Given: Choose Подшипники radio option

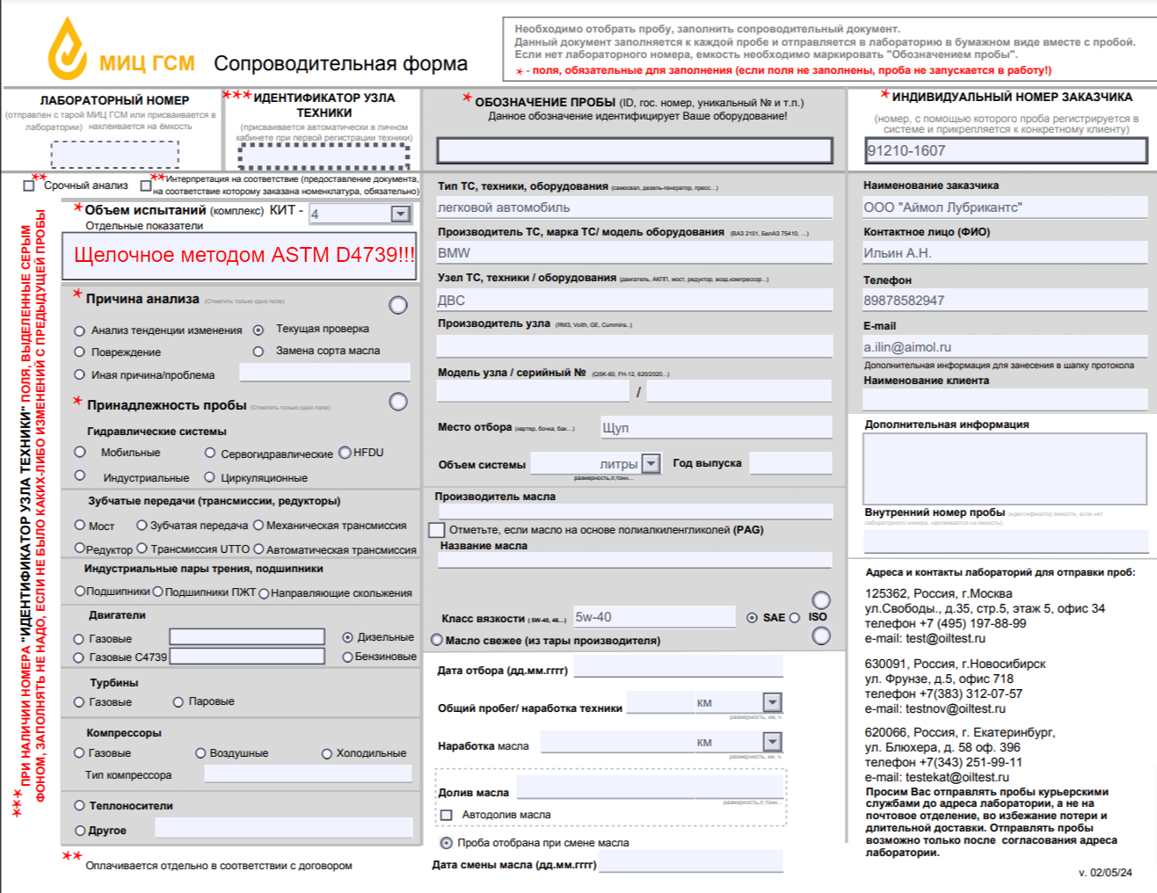Looking at the screenshot, I should (80, 592).
